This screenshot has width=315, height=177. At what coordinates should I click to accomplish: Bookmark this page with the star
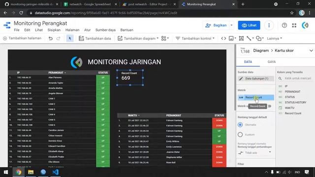(292, 13)
